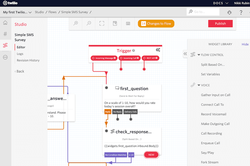The image size is (250, 166).
Task: Select the Split Based On widget
Action: pyautogui.click(x=212, y=65)
